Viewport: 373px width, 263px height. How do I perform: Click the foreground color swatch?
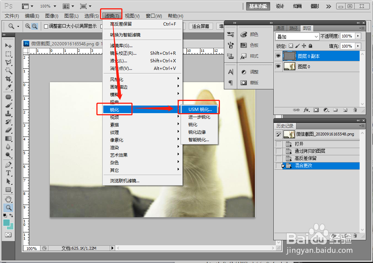(x=6, y=223)
